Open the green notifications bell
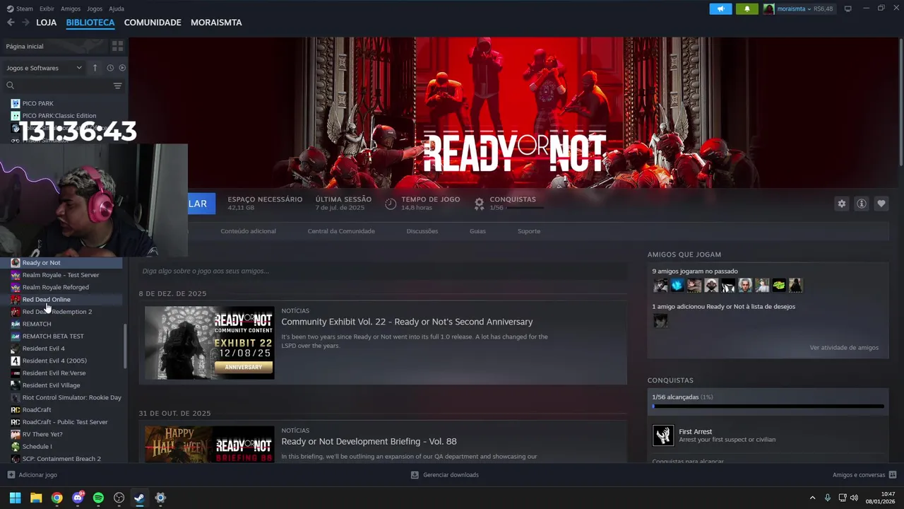Image resolution: width=904 pixels, height=509 pixels. (747, 9)
